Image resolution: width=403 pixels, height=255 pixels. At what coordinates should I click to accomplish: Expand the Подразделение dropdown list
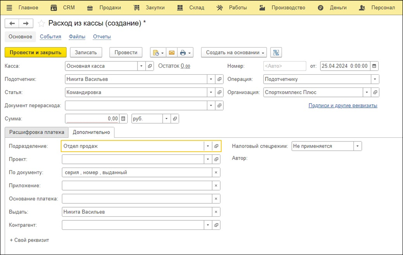[208, 146]
